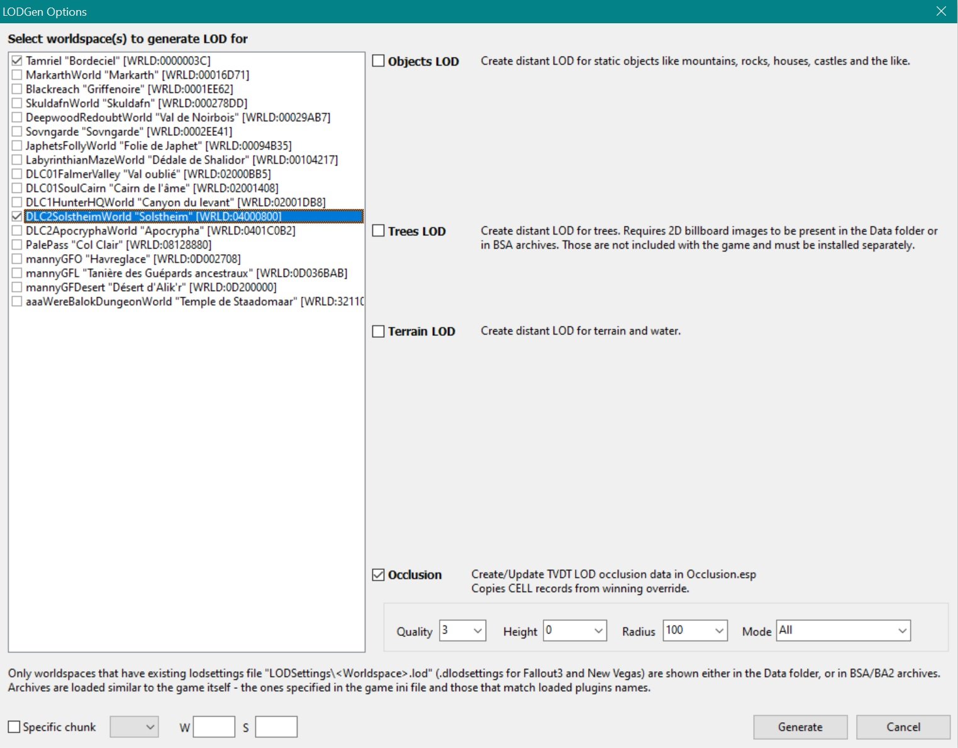
Task: Click the S coordinate input field
Action: [276, 727]
